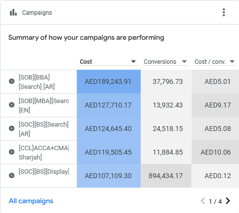Click cost per conversion AED9.17
The height and width of the screenshot is (213, 239).
coord(217,105)
